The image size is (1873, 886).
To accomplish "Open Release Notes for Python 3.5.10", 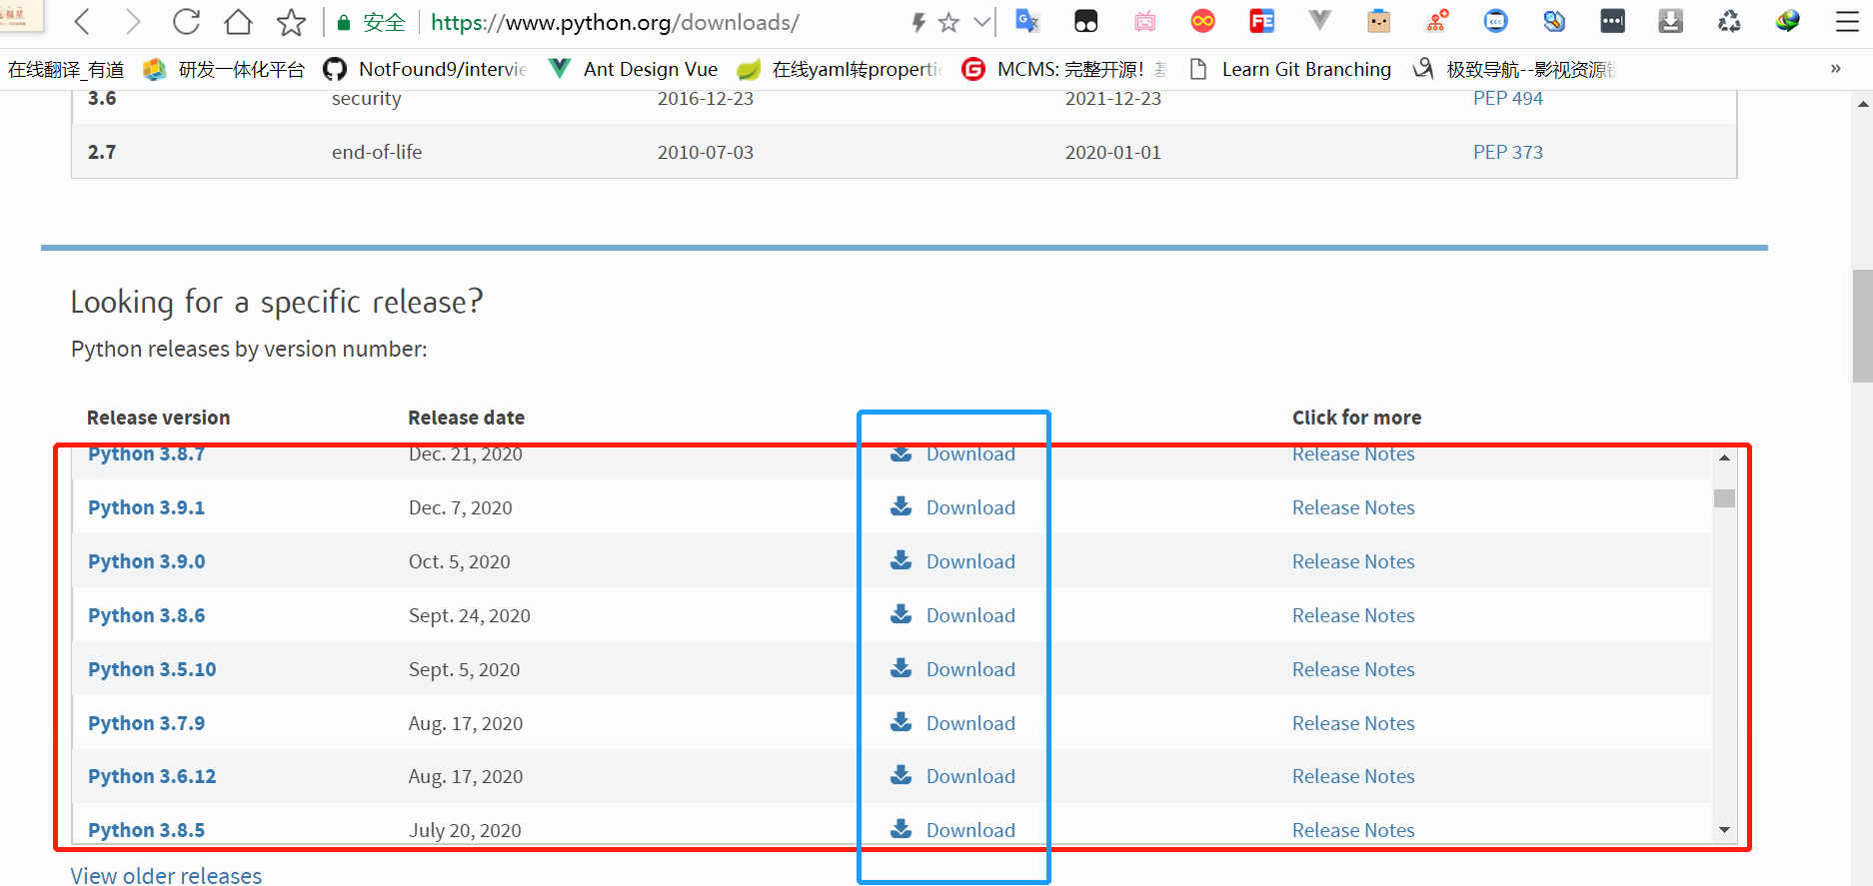I will click(x=1353, y=669).
